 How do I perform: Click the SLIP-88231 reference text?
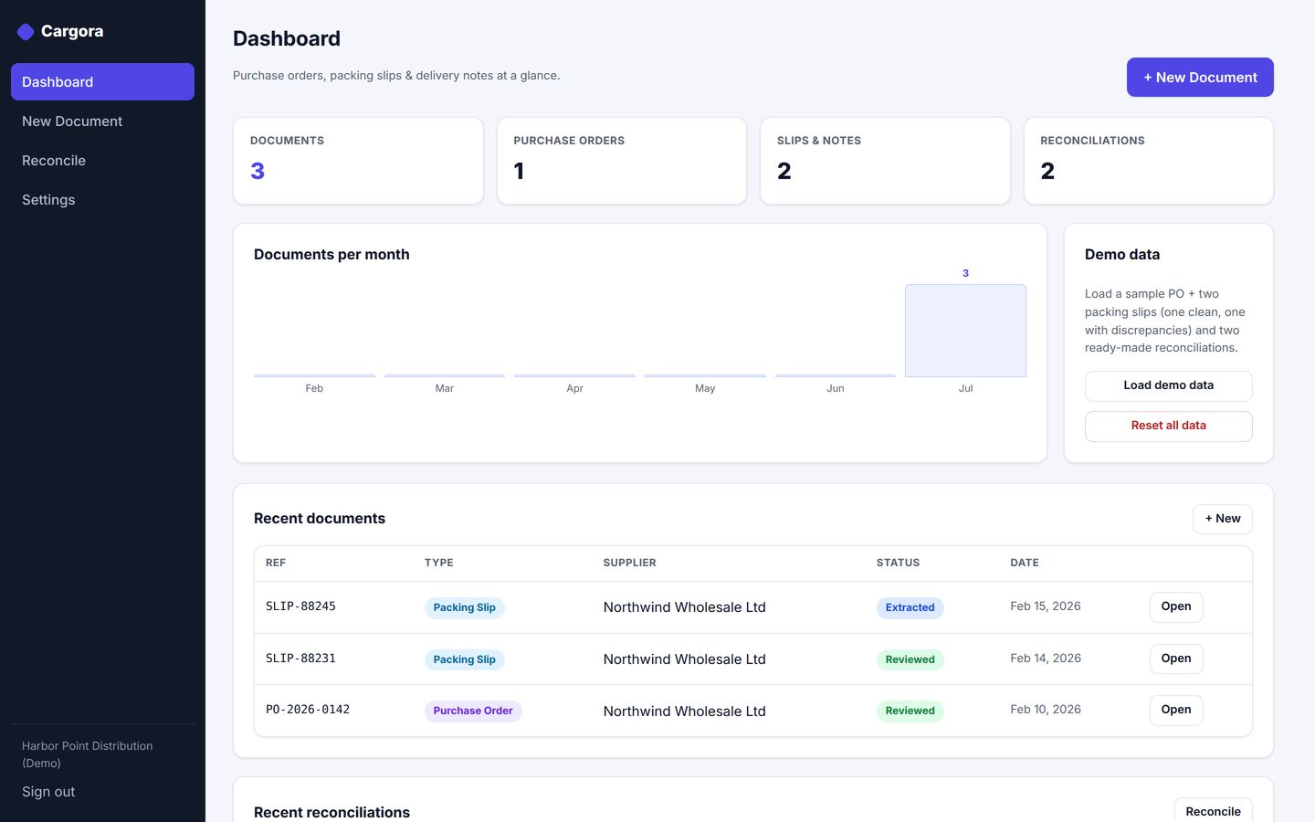pos(300,659)
